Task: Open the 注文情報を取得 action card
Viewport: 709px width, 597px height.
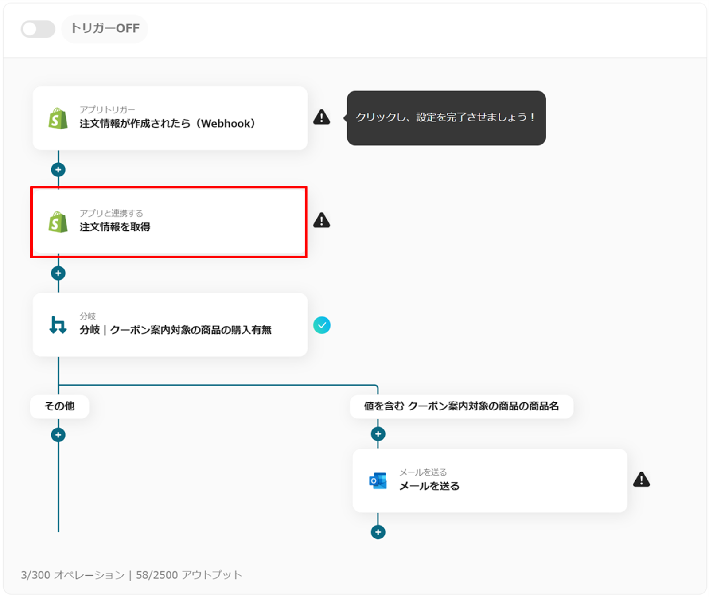Action: (x=170, y=222)
